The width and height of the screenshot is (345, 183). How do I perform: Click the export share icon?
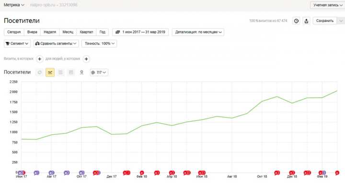coord(306,21)
